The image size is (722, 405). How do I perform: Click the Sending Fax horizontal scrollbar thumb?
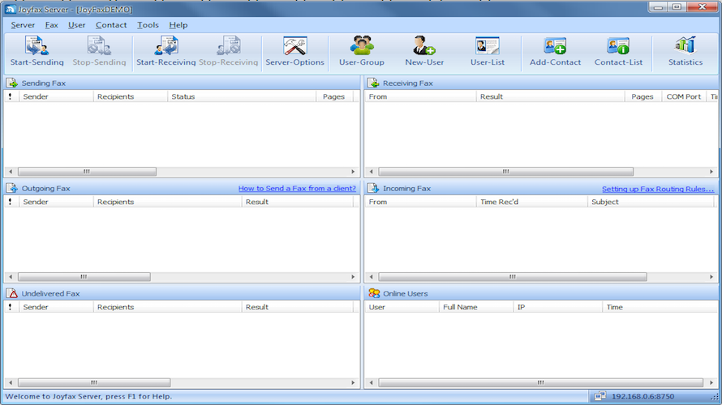click(x=87, y=172)
